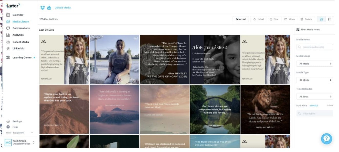Click the Media Library sidebar icon
The height and width of the screenshot is (152, 339).
click(8, 22)
